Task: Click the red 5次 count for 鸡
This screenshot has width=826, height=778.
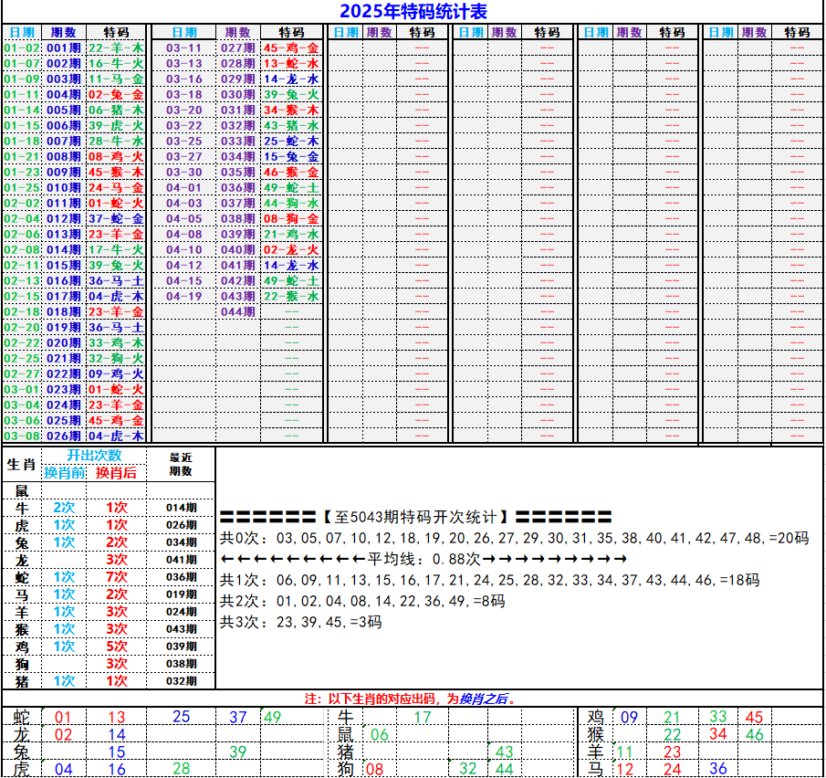Action: [116, 647]
